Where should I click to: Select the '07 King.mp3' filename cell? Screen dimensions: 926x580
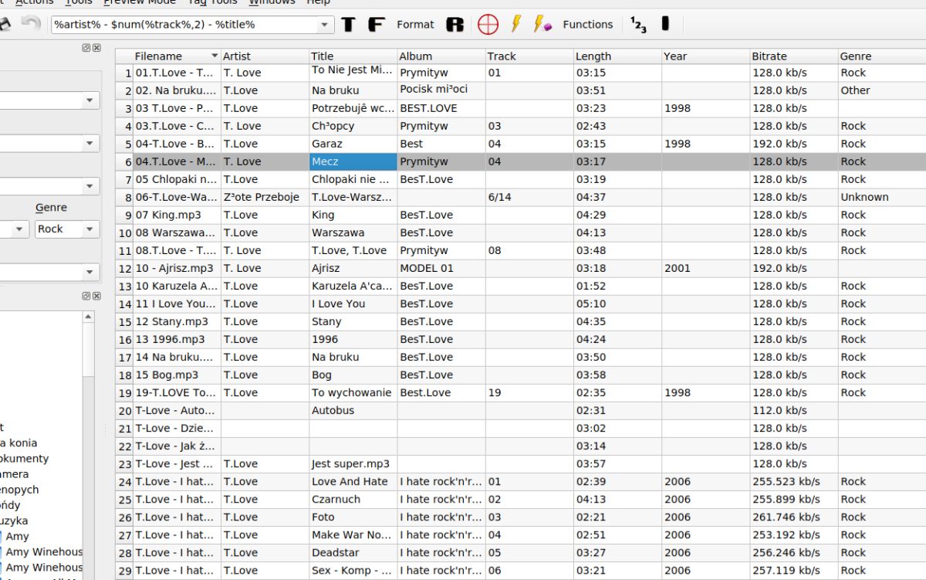(177, 215)
